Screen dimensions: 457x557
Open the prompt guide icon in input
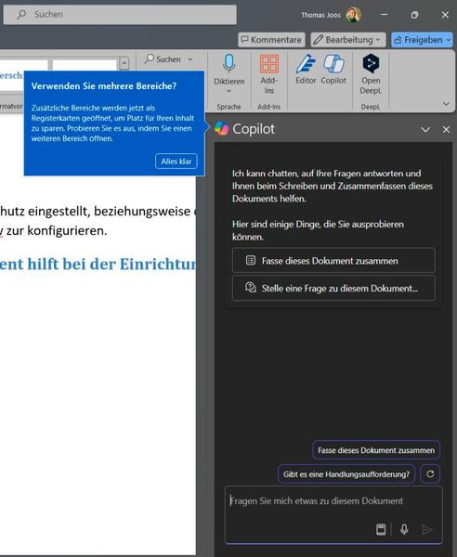pos(381,529)
